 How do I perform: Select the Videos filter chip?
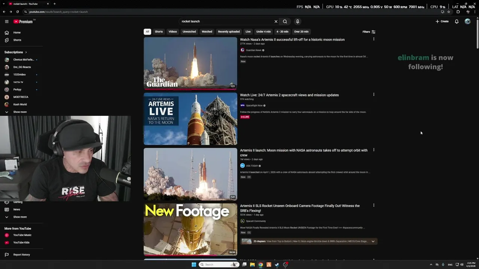[x=173, y=32]
